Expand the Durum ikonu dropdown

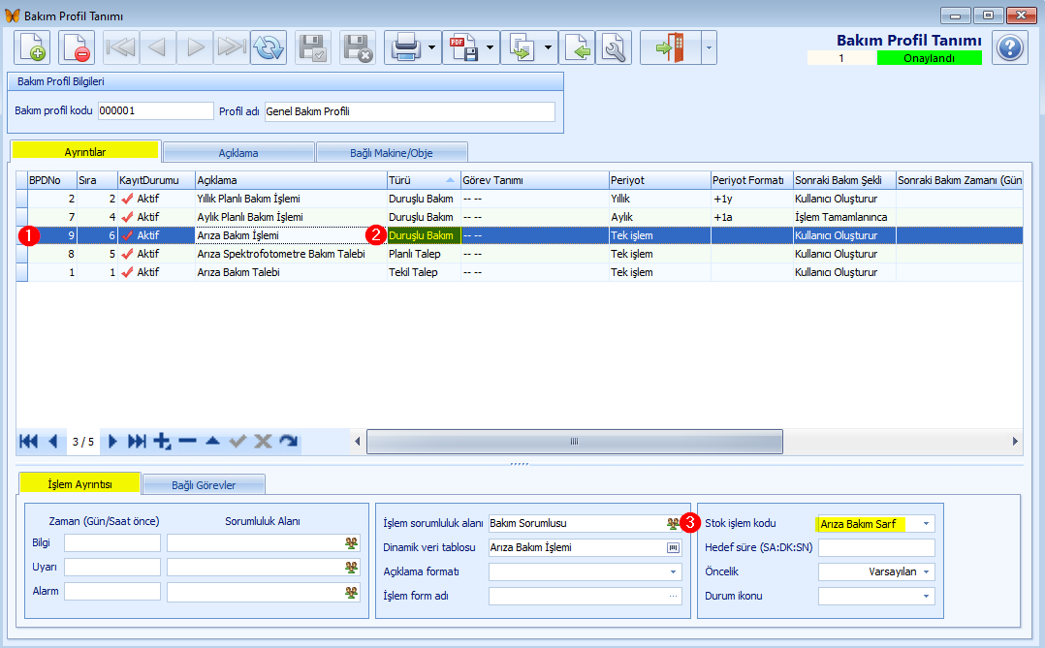pos(926,596)
